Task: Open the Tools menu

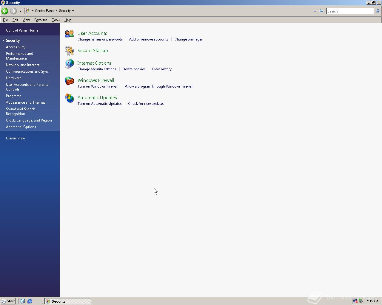Action: (x=56, y=20)
